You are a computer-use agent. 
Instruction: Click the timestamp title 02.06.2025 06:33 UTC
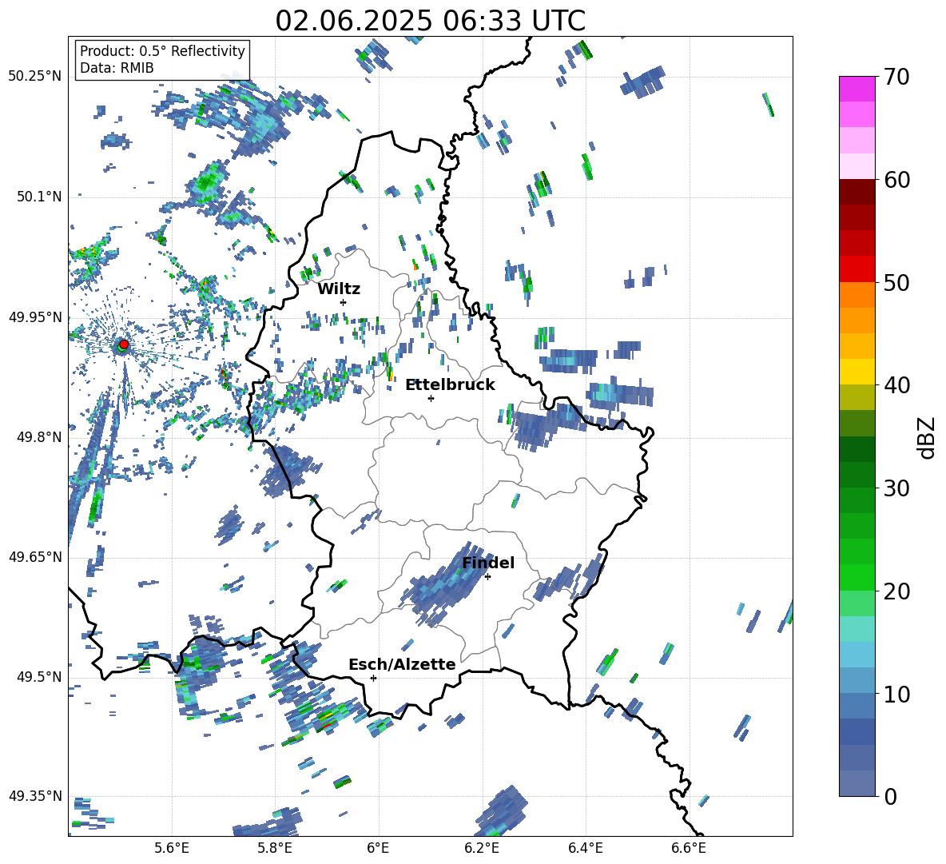430,21
